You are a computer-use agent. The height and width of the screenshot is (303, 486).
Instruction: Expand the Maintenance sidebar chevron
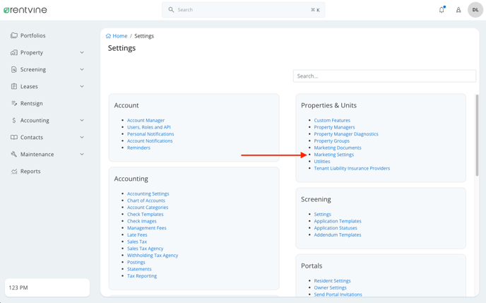[x=82, y=154]
